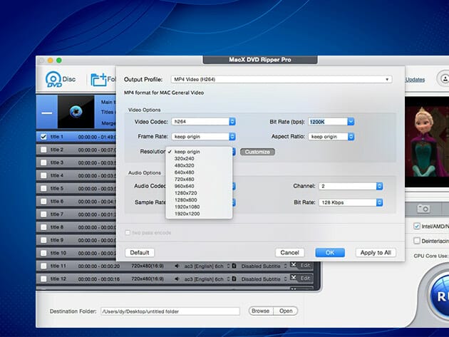Expand the Video Codec h264 dropdown
Screen dimensions: 449x337
pos(202,121)
